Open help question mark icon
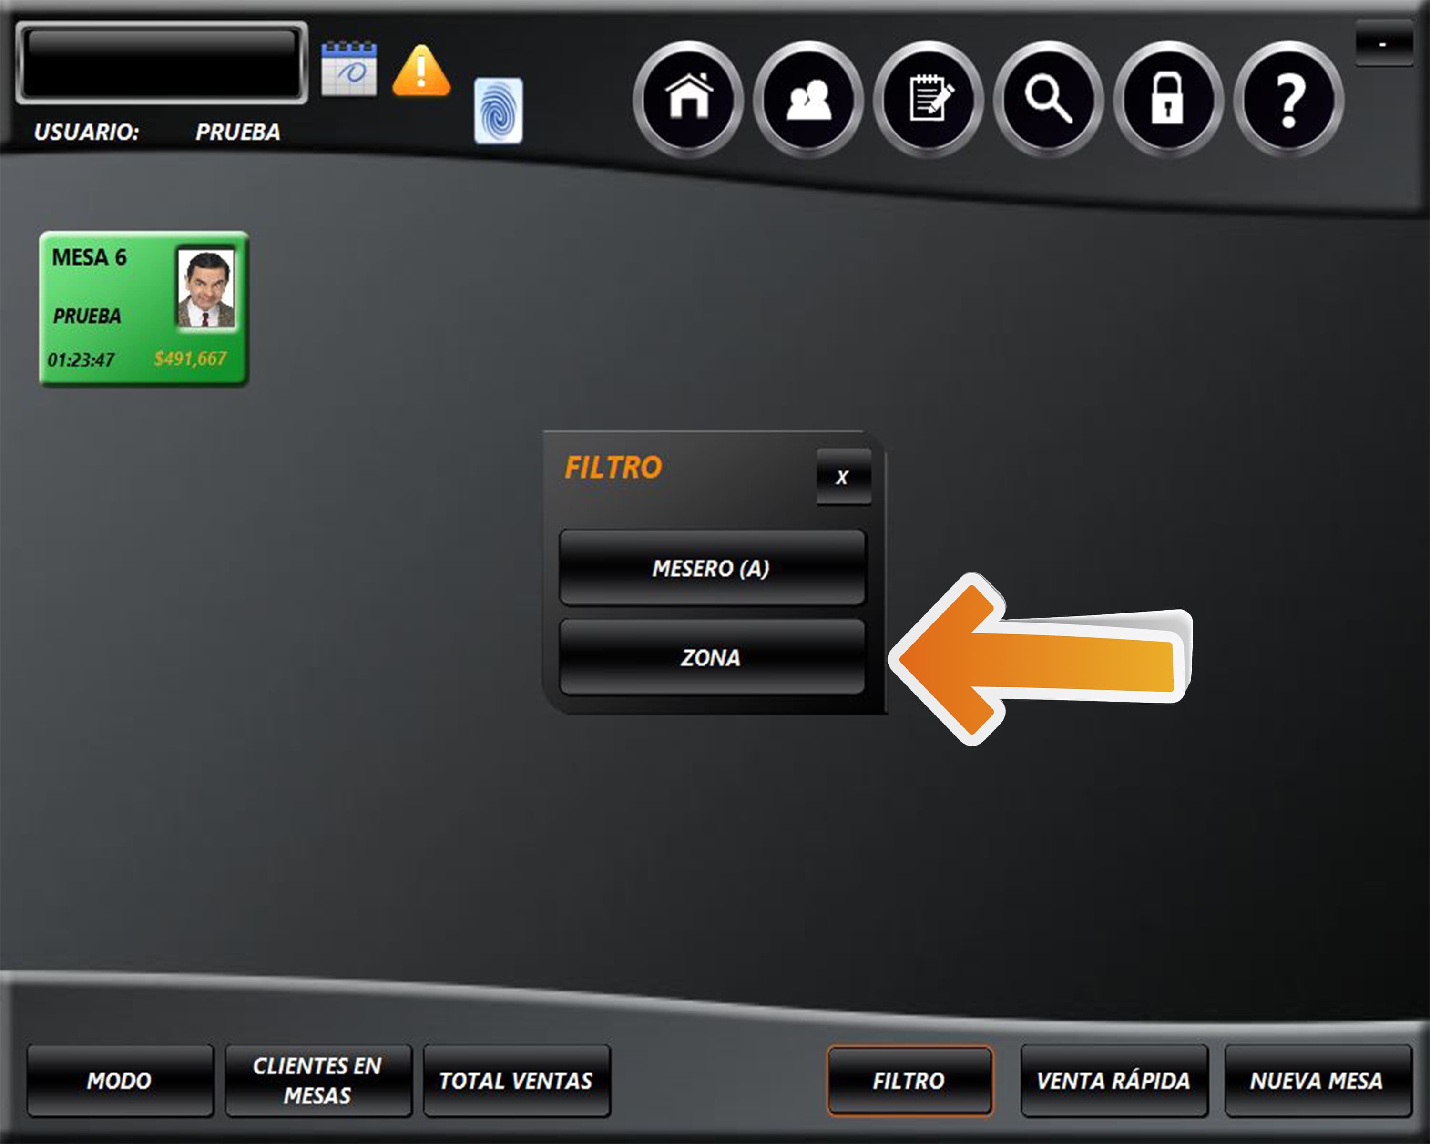 (1288, 99)
